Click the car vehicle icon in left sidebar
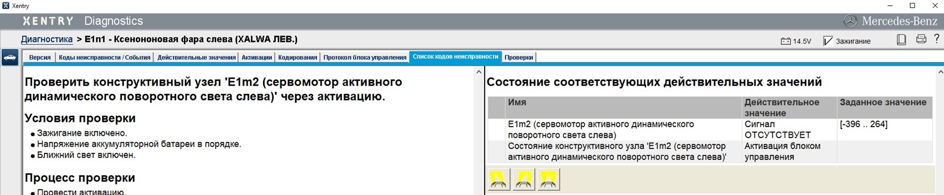The image size is (944, 195). point(10,58)
